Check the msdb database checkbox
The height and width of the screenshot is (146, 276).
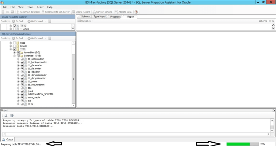click(14, 43)
